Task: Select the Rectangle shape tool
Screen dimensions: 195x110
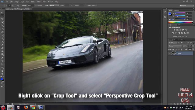Action: 2,68
